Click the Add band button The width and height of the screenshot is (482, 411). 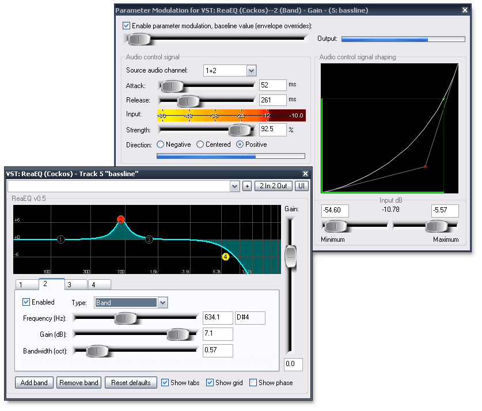[x=34, y=383]
